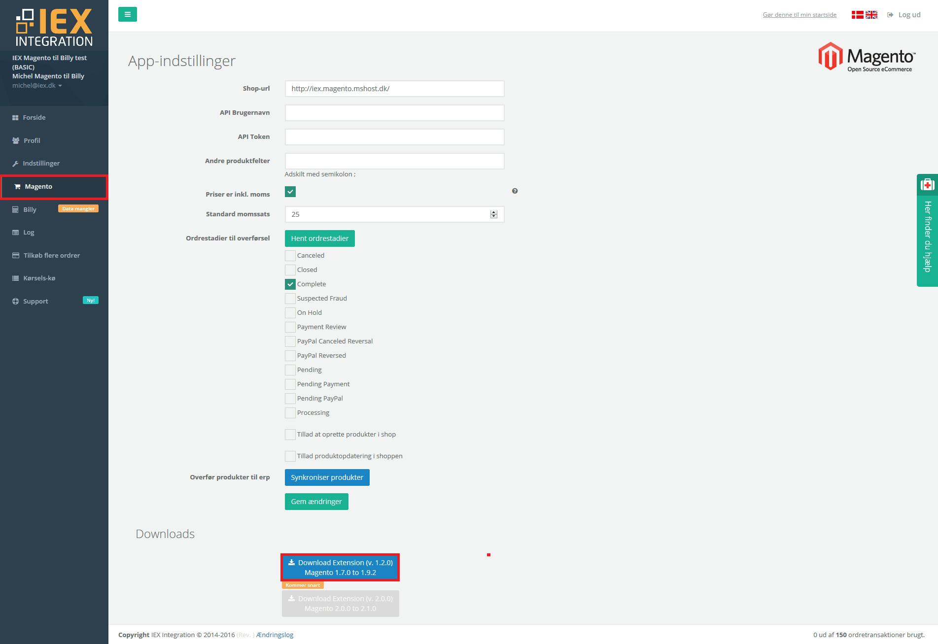Check the Pending PayPal status
938x644 pixels.
click(290, 399)
